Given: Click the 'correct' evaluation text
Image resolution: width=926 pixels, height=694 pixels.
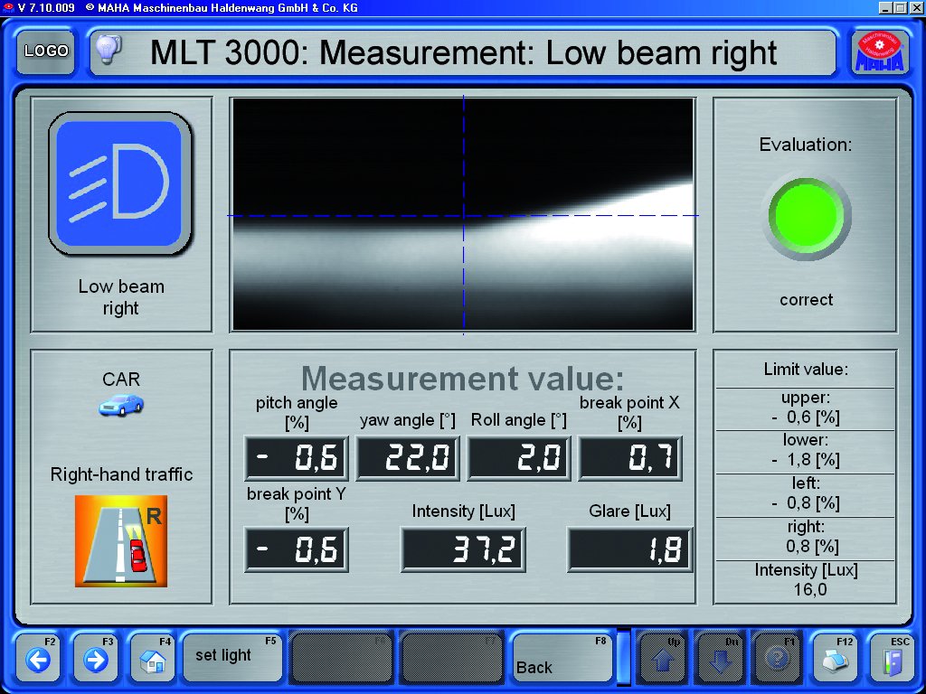Looking at the screenshot, I should click(806, 300).
